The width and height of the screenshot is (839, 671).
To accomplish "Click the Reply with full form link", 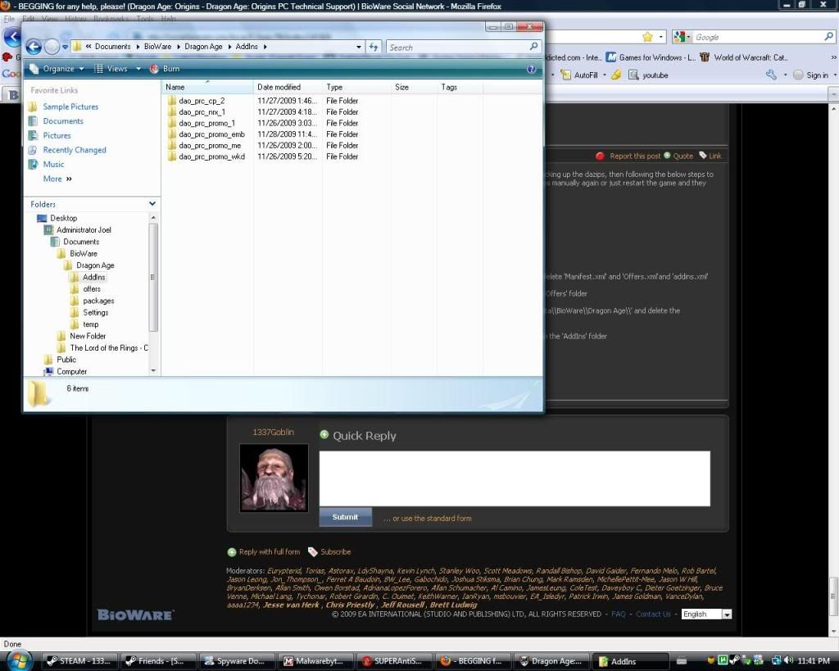I will [x=269, y=551].
